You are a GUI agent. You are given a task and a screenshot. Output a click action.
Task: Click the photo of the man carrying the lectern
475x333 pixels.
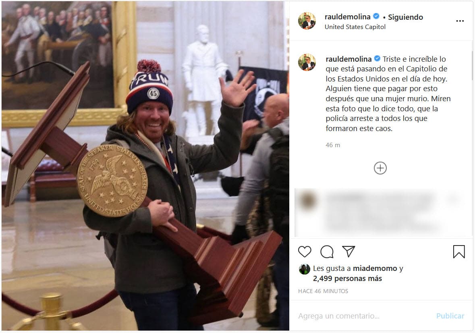click(145, 166)
